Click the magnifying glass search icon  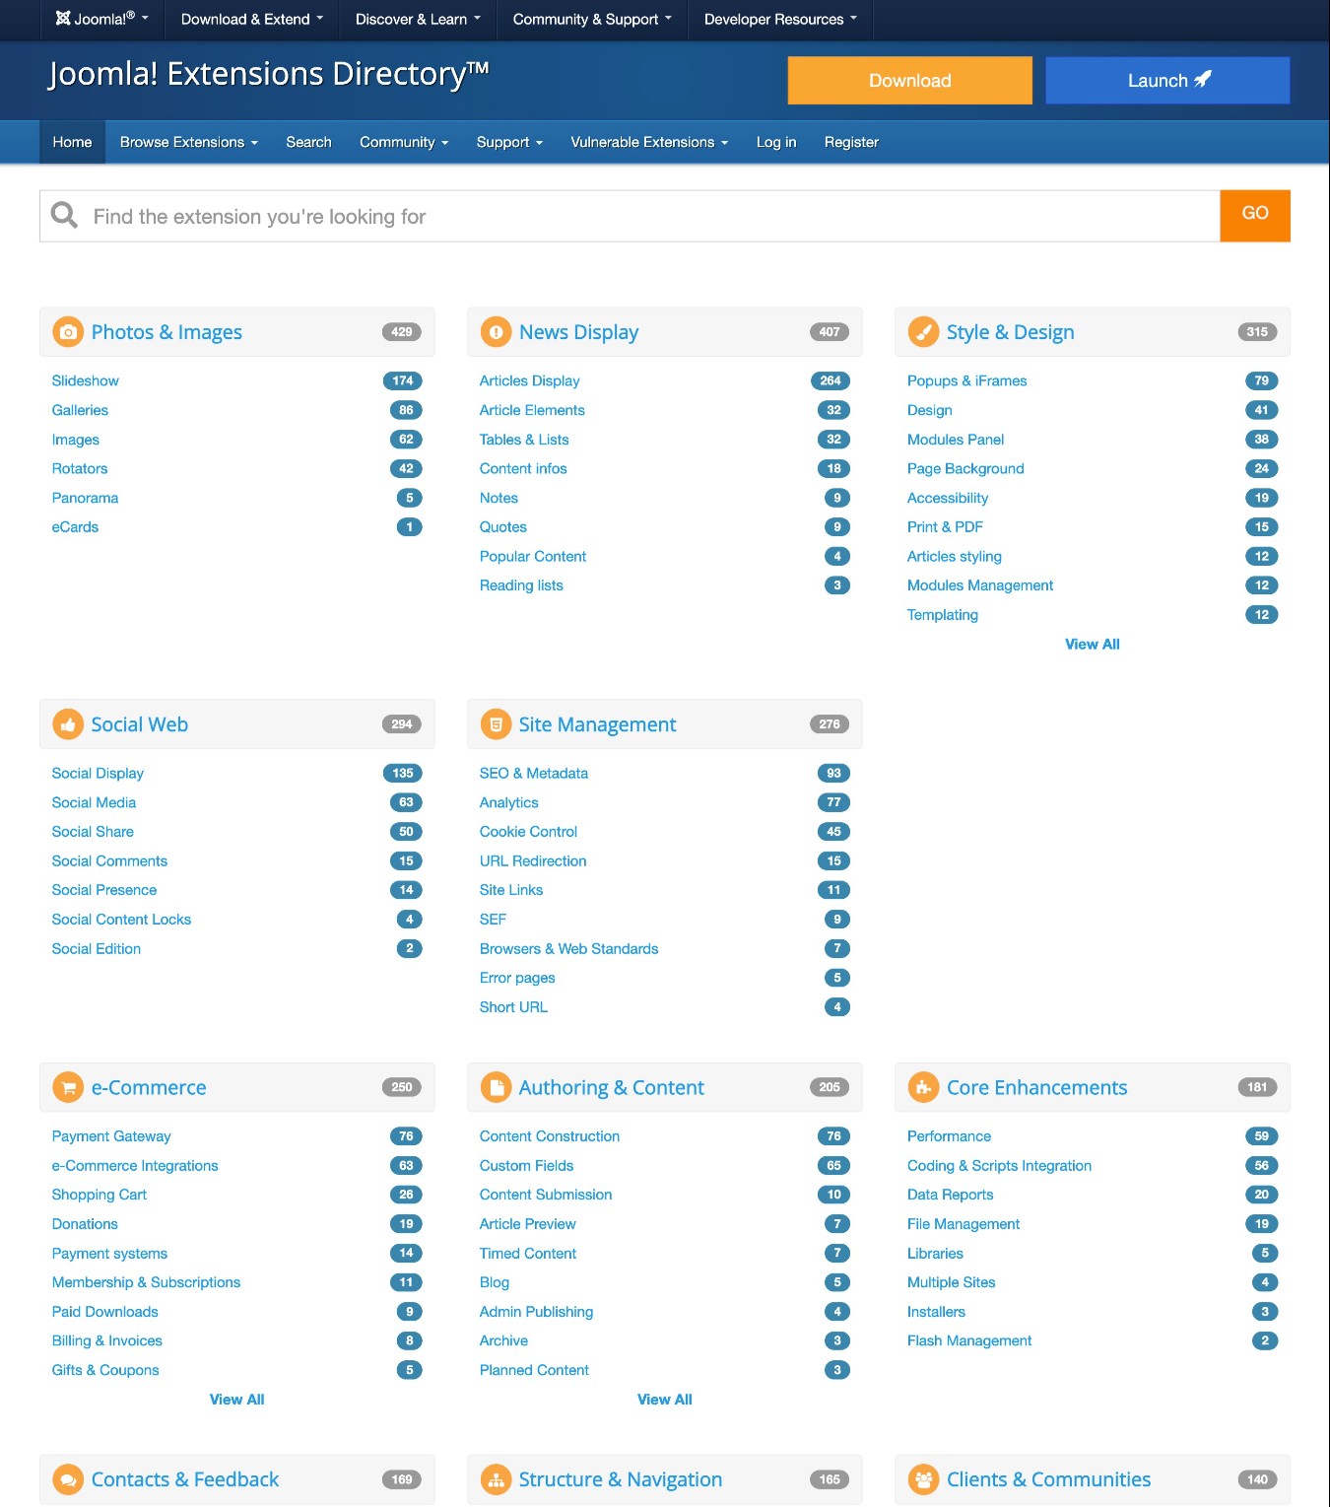[63, 215]
